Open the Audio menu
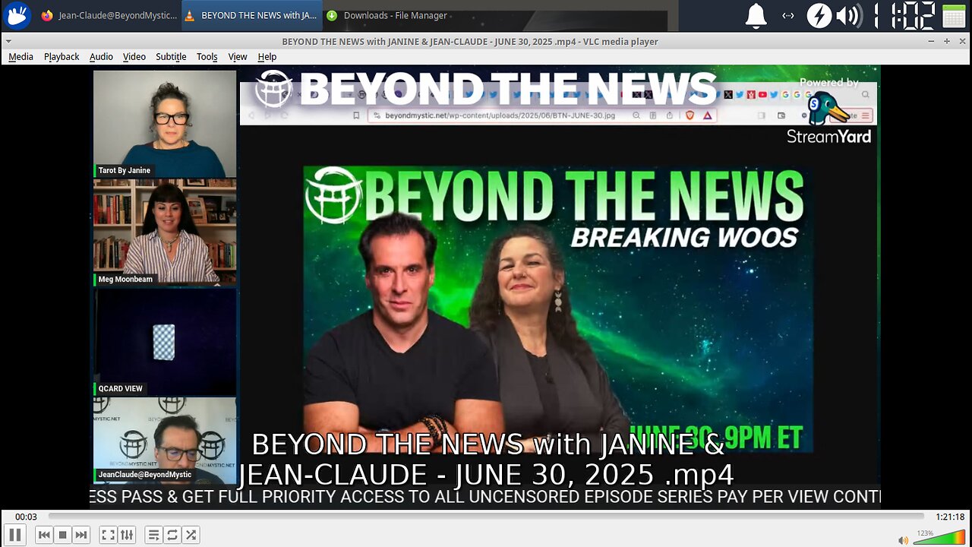 (101, 57)
